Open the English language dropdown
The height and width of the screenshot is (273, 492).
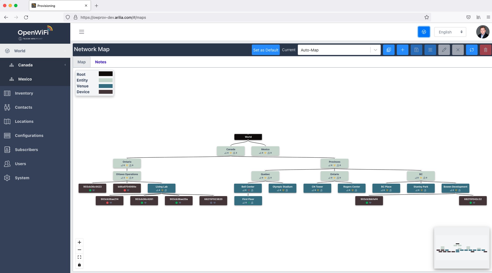[x=450, y=32]
